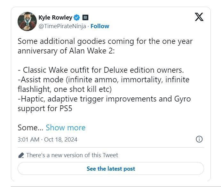Open Kyle Rowley's profile picture
Image resolution: width=221 pixels, height=187 pixels.
[x=27, y=21]
